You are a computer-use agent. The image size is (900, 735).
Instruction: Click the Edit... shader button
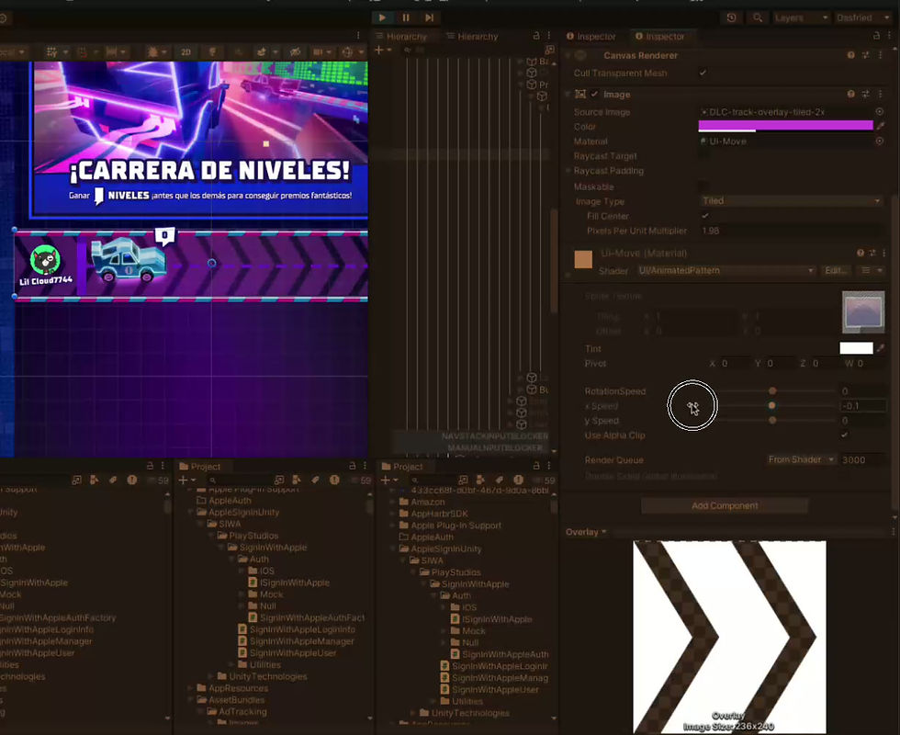(836, 270)
